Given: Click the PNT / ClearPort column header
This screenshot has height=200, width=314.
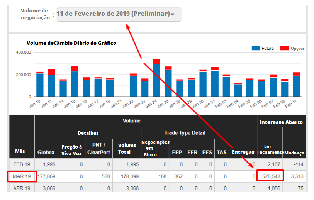Looking at the screenshot, I should pos(99,149).
